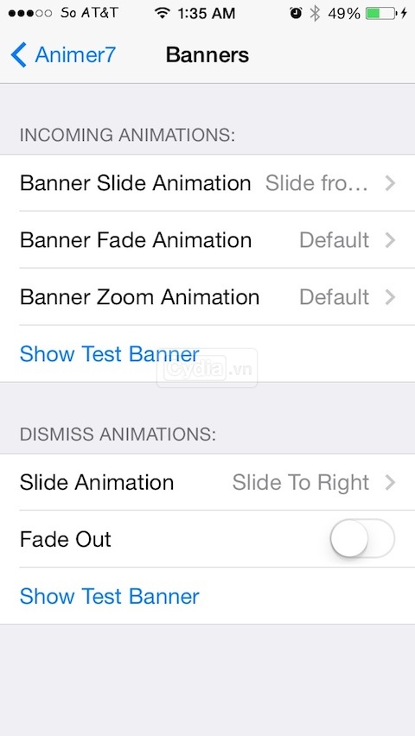Open Banner Fade Animation chevron
The image size is (415, 736).
(x=390, y=240)
